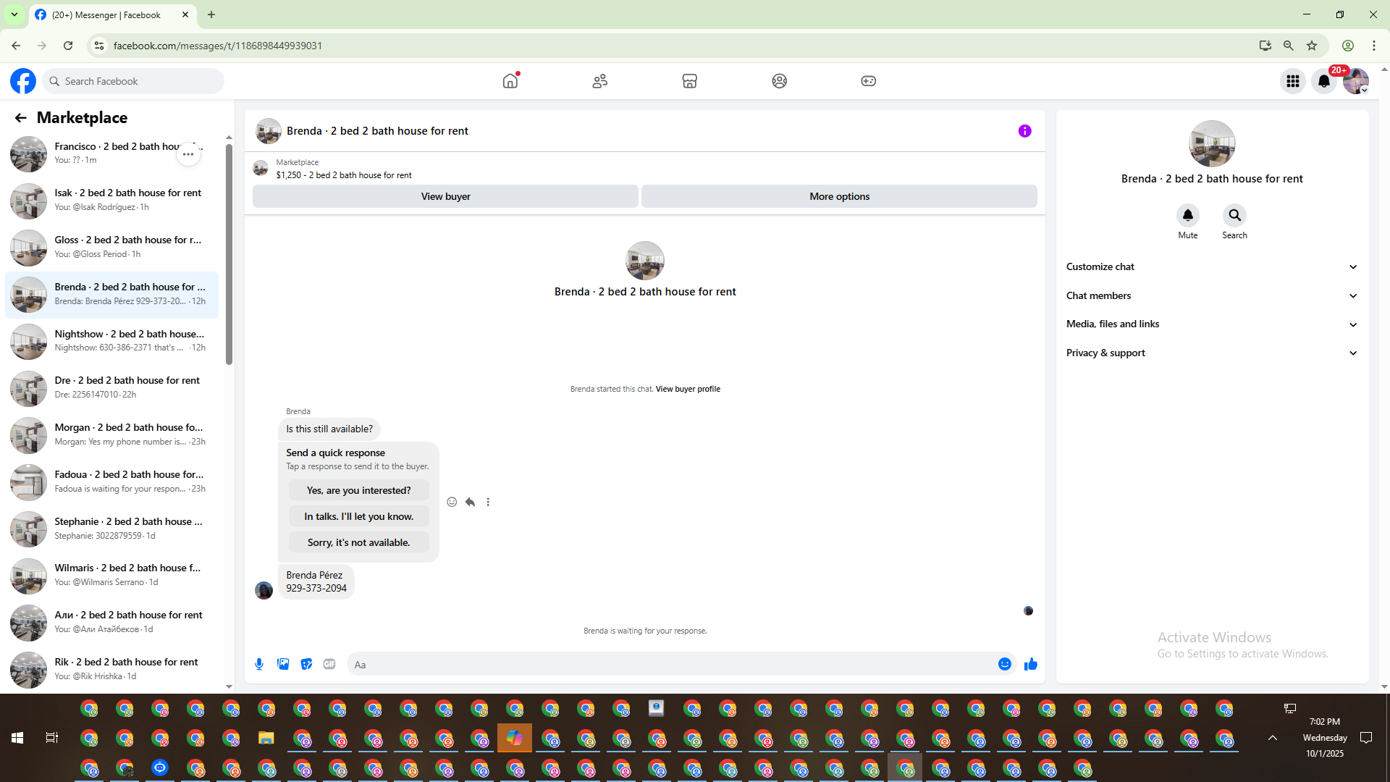The height and width of the screenshot is (782, 1390).
Task: Click the Search Facebook field
Action: [133, 81]
